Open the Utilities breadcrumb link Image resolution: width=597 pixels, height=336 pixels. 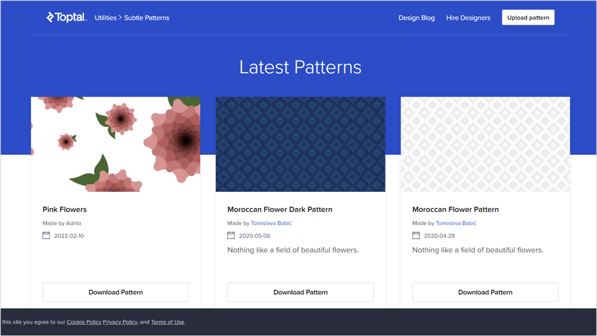point(105,18)
